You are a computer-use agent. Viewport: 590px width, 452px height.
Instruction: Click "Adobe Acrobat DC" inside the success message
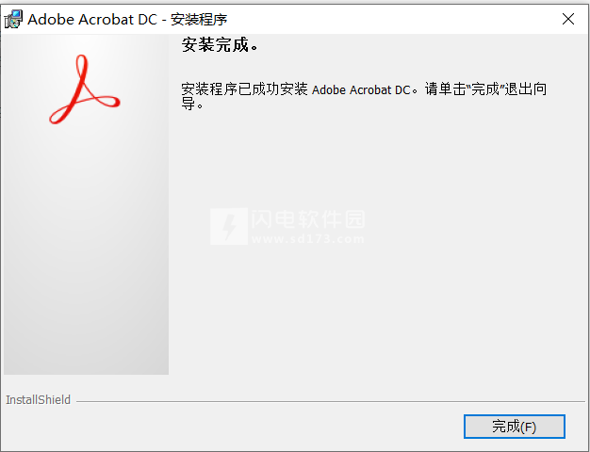(361, 89)
